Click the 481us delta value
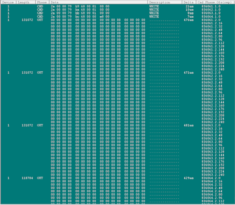 (188, 125)
